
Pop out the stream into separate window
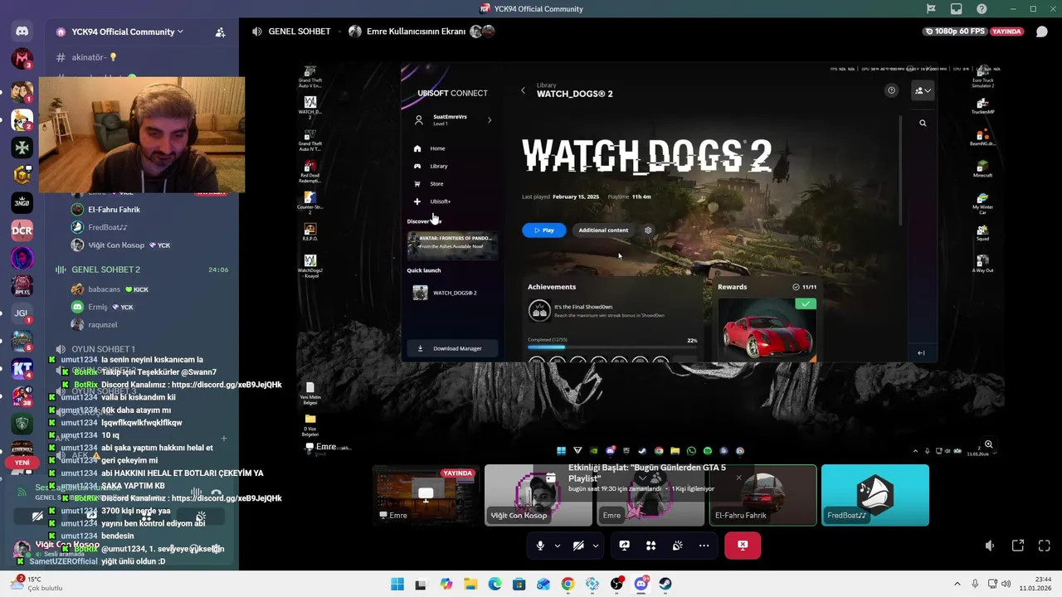(x=1018, y=546)
